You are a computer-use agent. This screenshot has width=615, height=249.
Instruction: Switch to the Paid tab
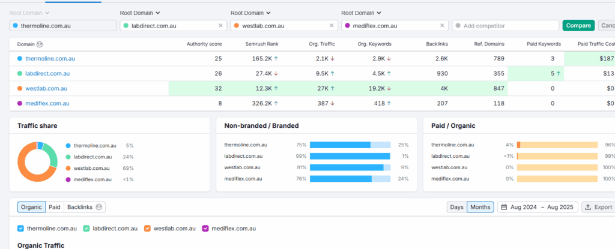[x=55, y=207]
